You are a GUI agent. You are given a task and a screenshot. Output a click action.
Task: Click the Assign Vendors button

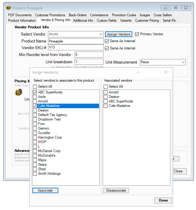pyautogui.click(x=119, y=34)
